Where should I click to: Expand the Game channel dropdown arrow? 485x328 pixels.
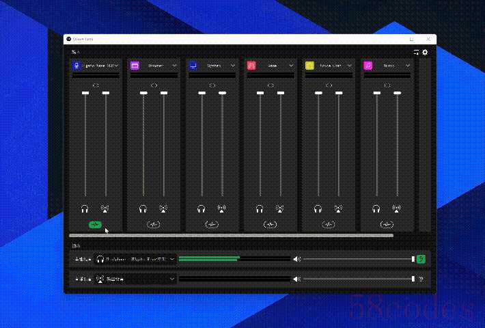coord(291,66)
